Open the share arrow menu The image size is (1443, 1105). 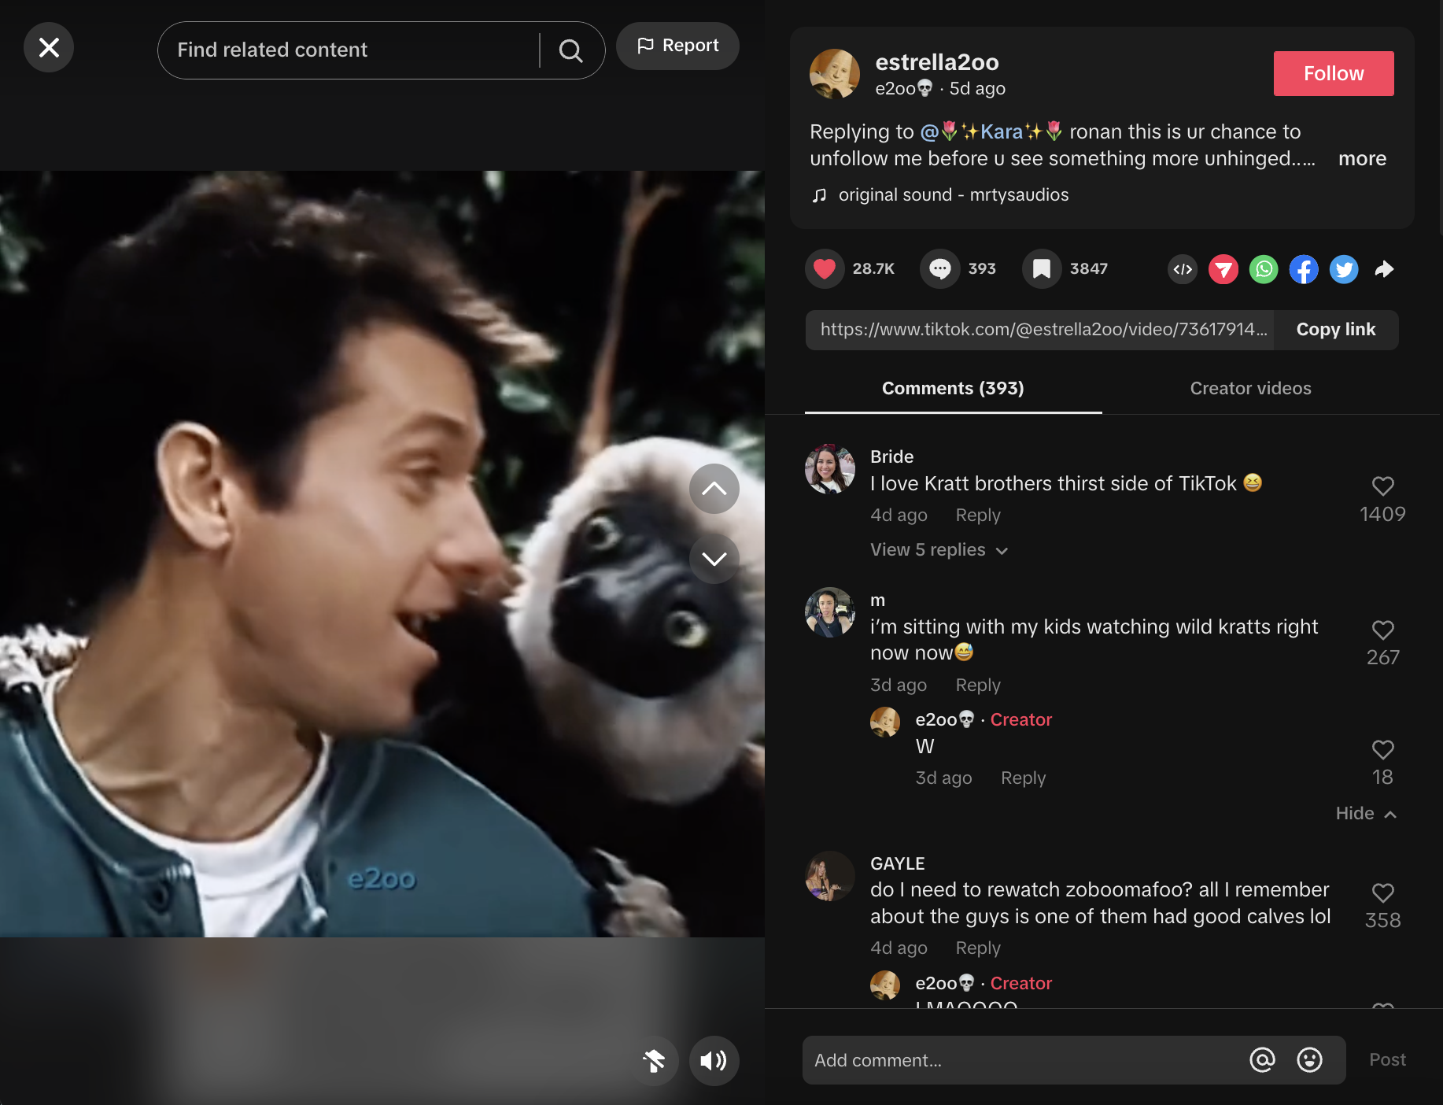(1384, 269)
